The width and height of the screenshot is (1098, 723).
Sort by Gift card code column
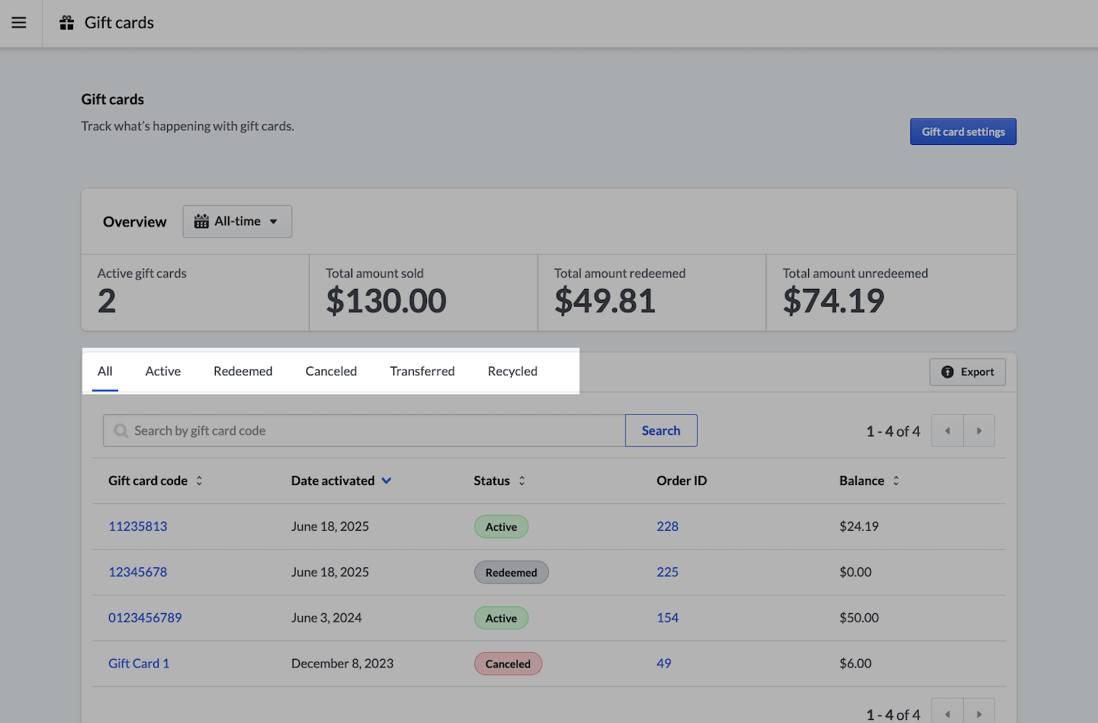[199, 480]
